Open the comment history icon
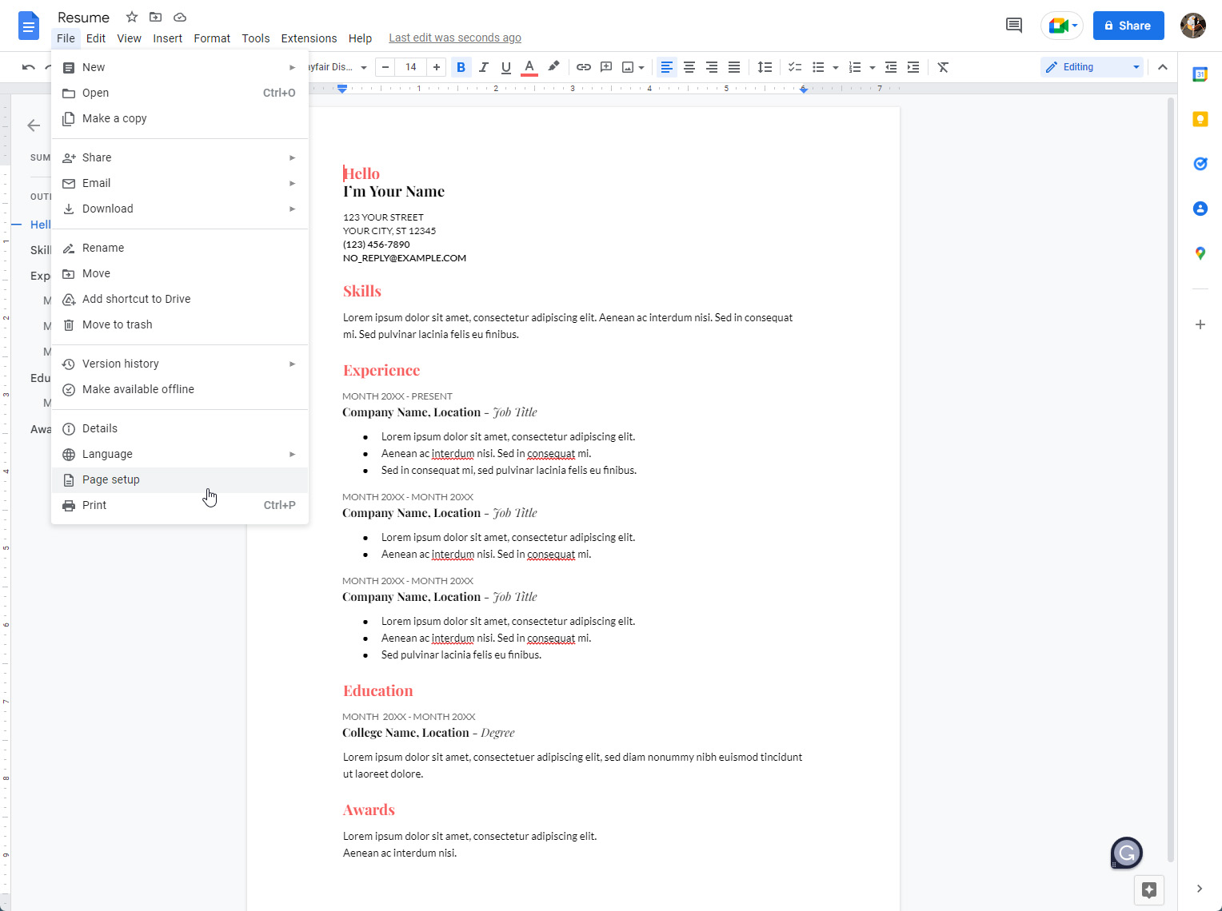This screenshot has height=911, width=1222. click(1013, 26)
